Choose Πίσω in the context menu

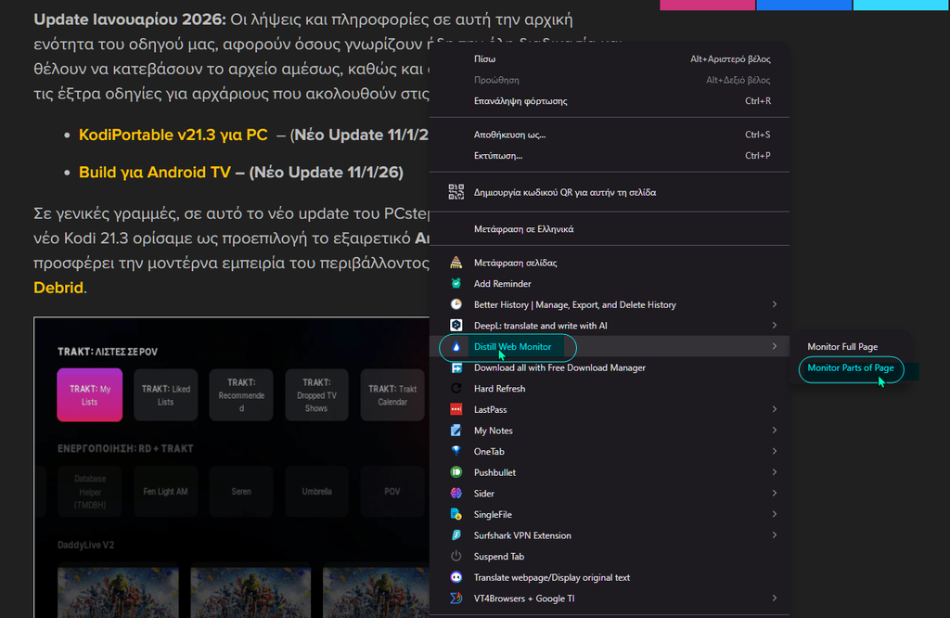point(610,58)
